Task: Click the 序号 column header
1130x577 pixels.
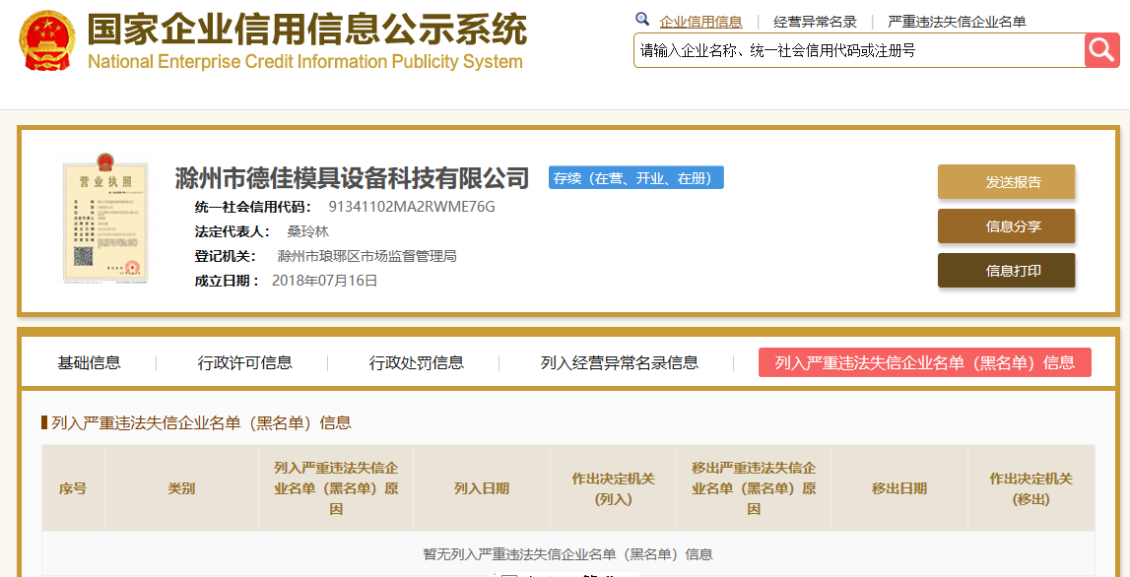Action: coord(73,488)
